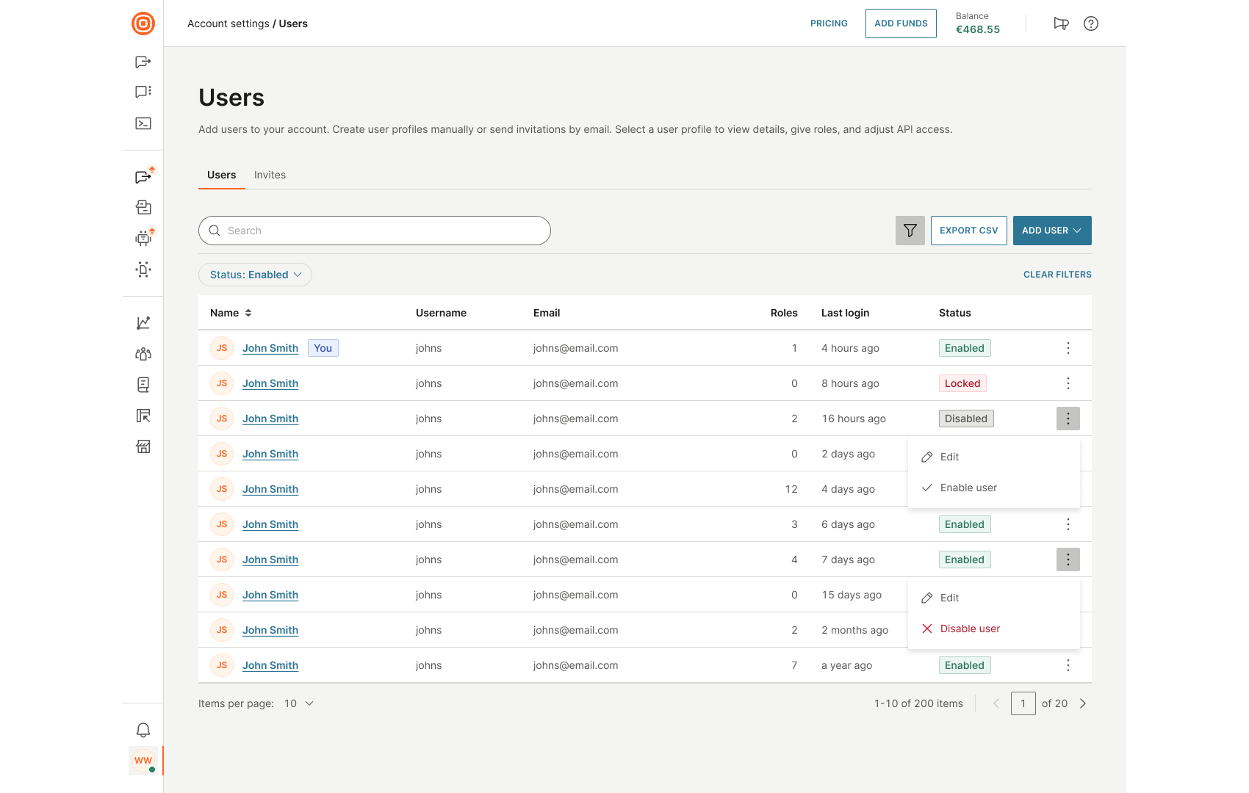This screenshot has height=793, width=1249.
Task: Click the Disabled status badge
Action: pyautogui.click(x=966, y=419)
